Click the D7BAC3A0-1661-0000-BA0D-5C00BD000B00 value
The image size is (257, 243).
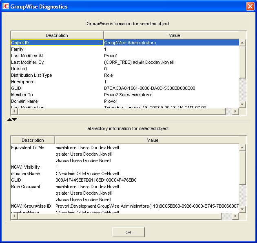pyautogui.click(x=150, y=88)
